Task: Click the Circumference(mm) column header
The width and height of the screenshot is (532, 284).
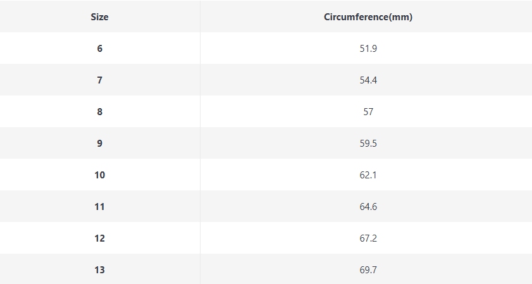Action: coord(368,17)
